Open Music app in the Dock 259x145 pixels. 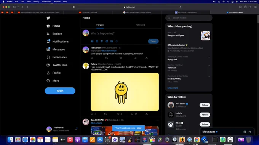point(70,140)
